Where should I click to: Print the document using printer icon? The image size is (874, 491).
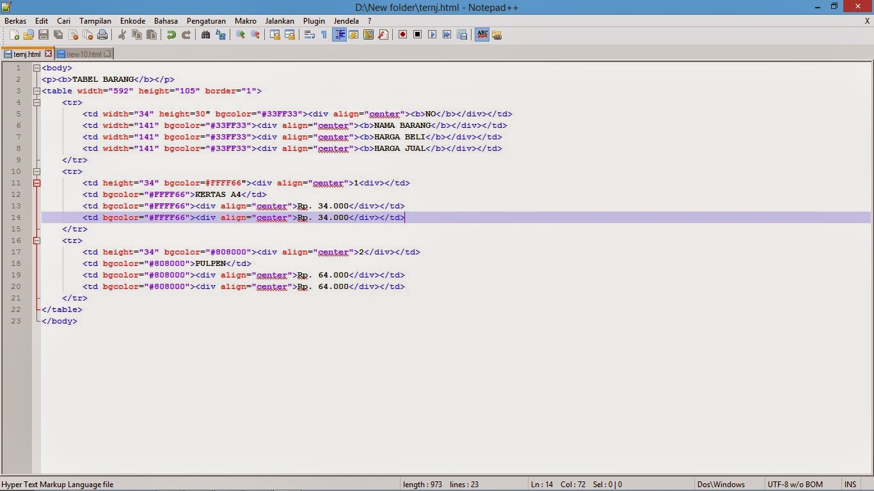pyautogui.click(x=102, y=35)
